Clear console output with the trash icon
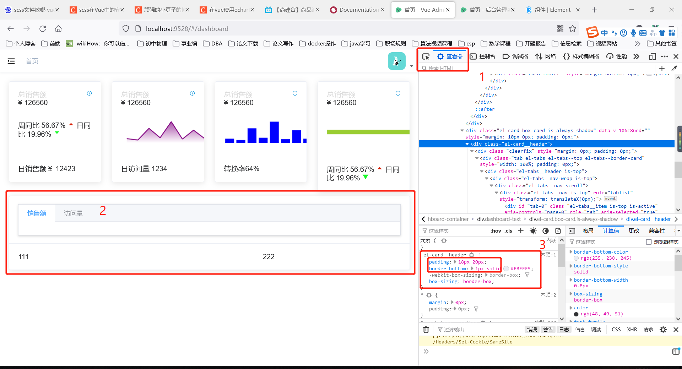The height and width of the screenshot is (369, 682). click(426, 330)
